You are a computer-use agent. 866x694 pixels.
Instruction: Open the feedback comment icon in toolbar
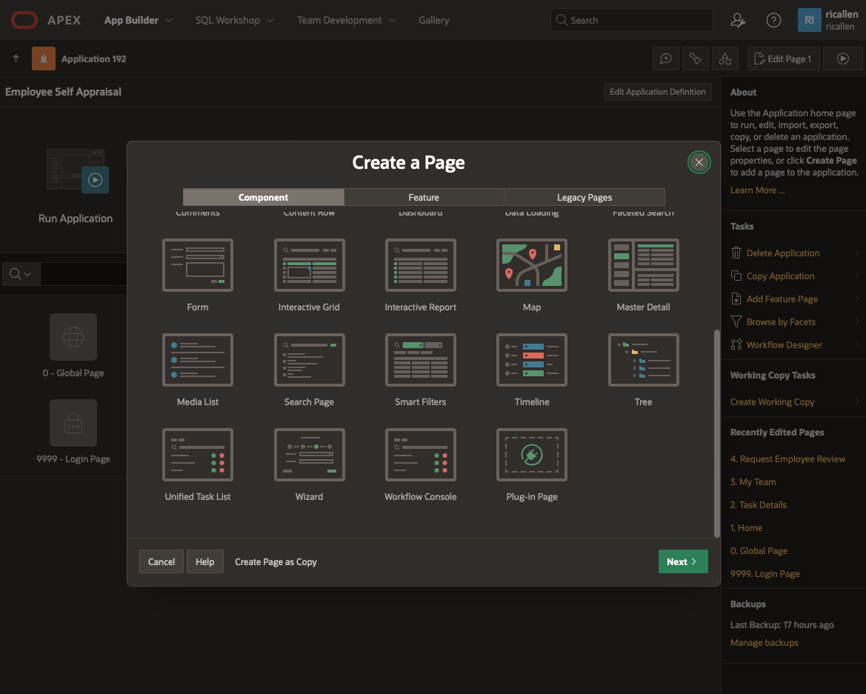coord(665,59)
